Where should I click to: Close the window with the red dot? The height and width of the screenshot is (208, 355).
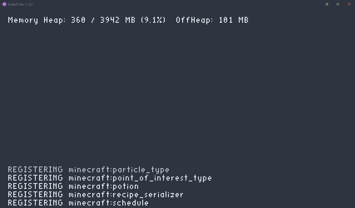pyautogui.click(x=349, y=4)
